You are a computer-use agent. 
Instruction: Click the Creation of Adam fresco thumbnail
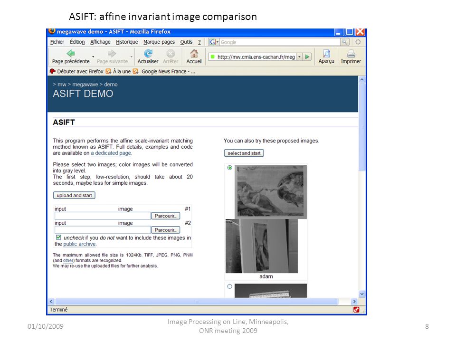click(271, 191)
